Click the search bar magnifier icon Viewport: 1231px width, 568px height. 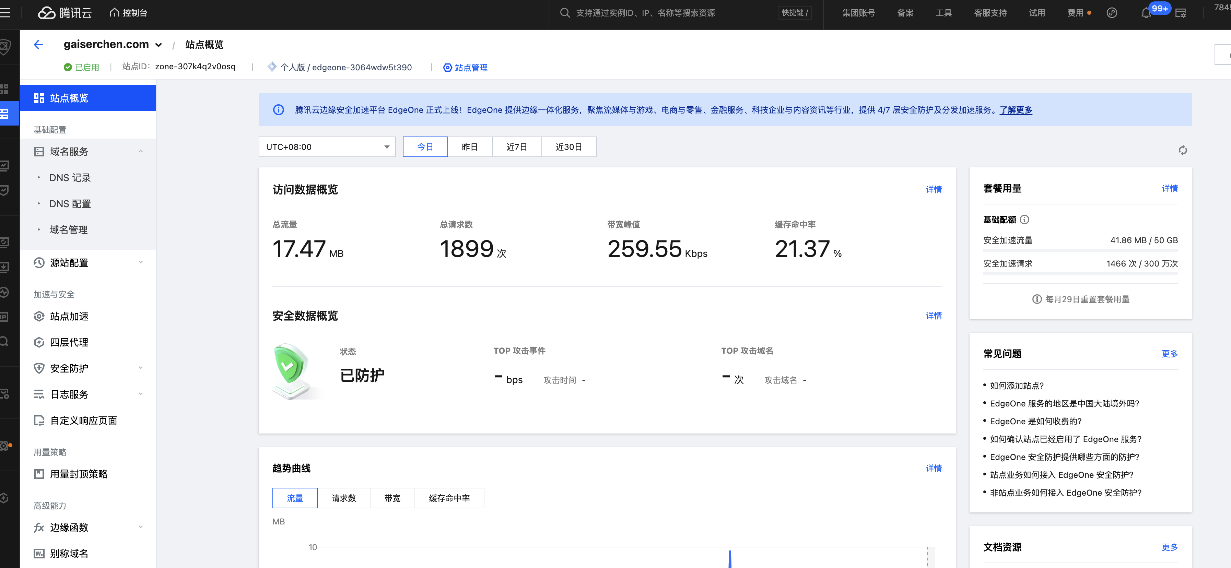tap(565, 13)
